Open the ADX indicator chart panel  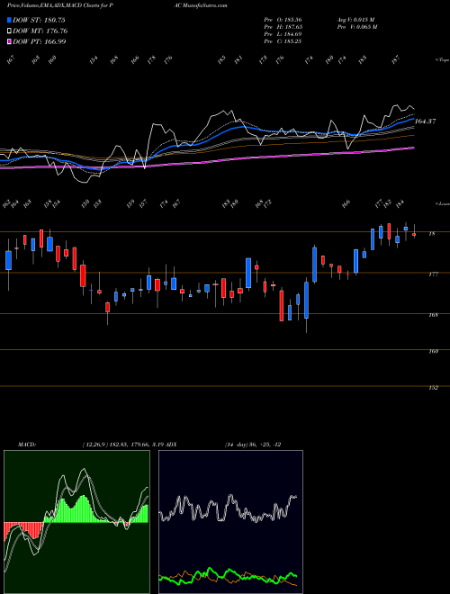(230, 522)
